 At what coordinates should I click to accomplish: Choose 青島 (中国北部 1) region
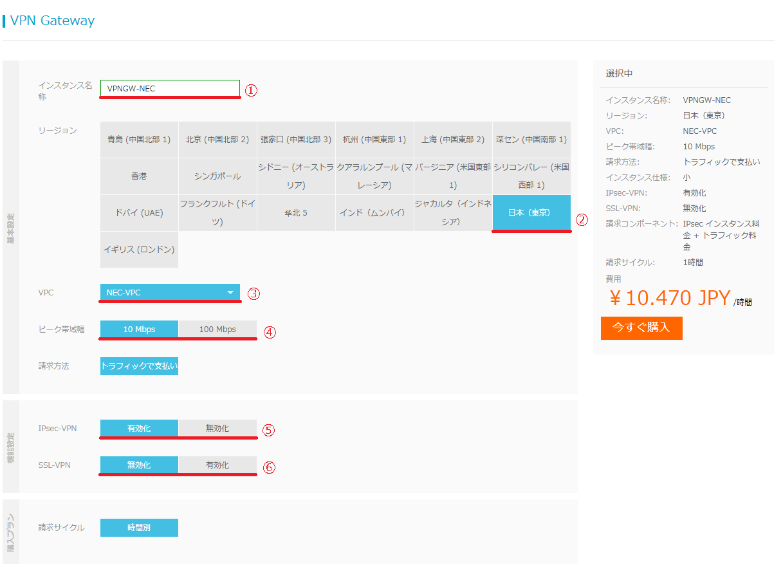(x=139, y=140)
